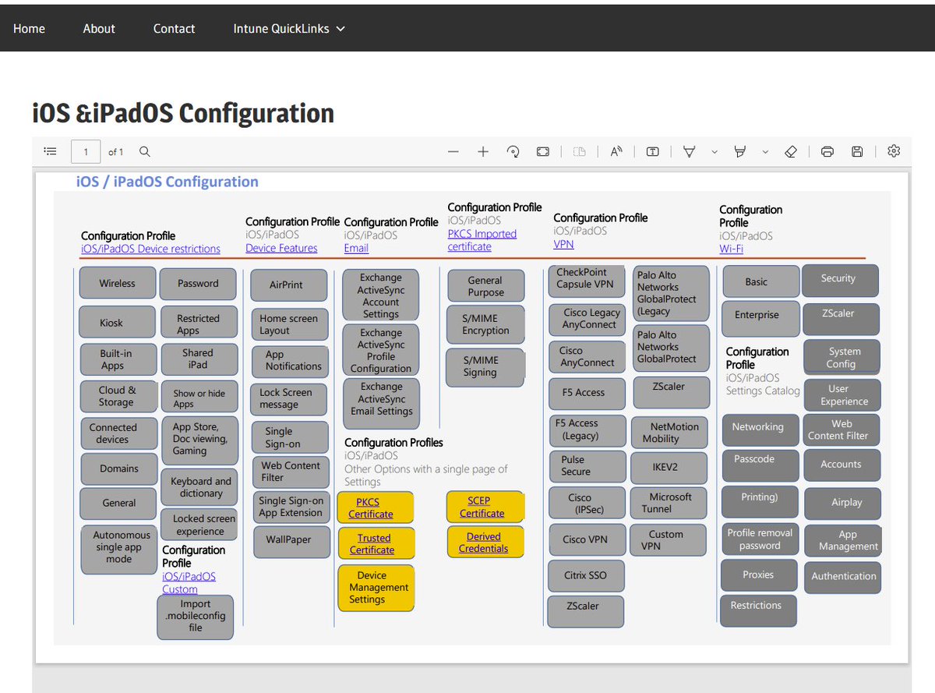
Task: Open PDF viewer settings gear
Action: click(x=894, y=152)
